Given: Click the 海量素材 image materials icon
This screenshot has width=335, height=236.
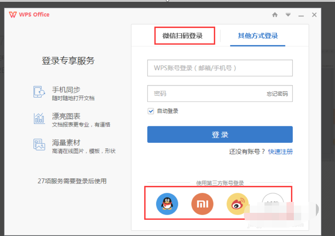Looking at the screenshot, I should [x=39, y=145].
